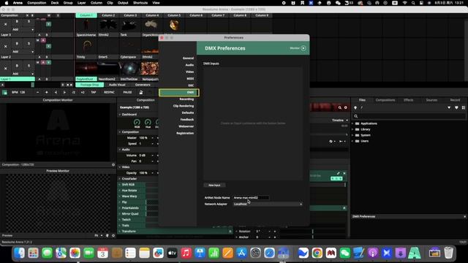Open WeChat from the dock
The height and width of the screenshot is (263, 468).
[344, 253]
